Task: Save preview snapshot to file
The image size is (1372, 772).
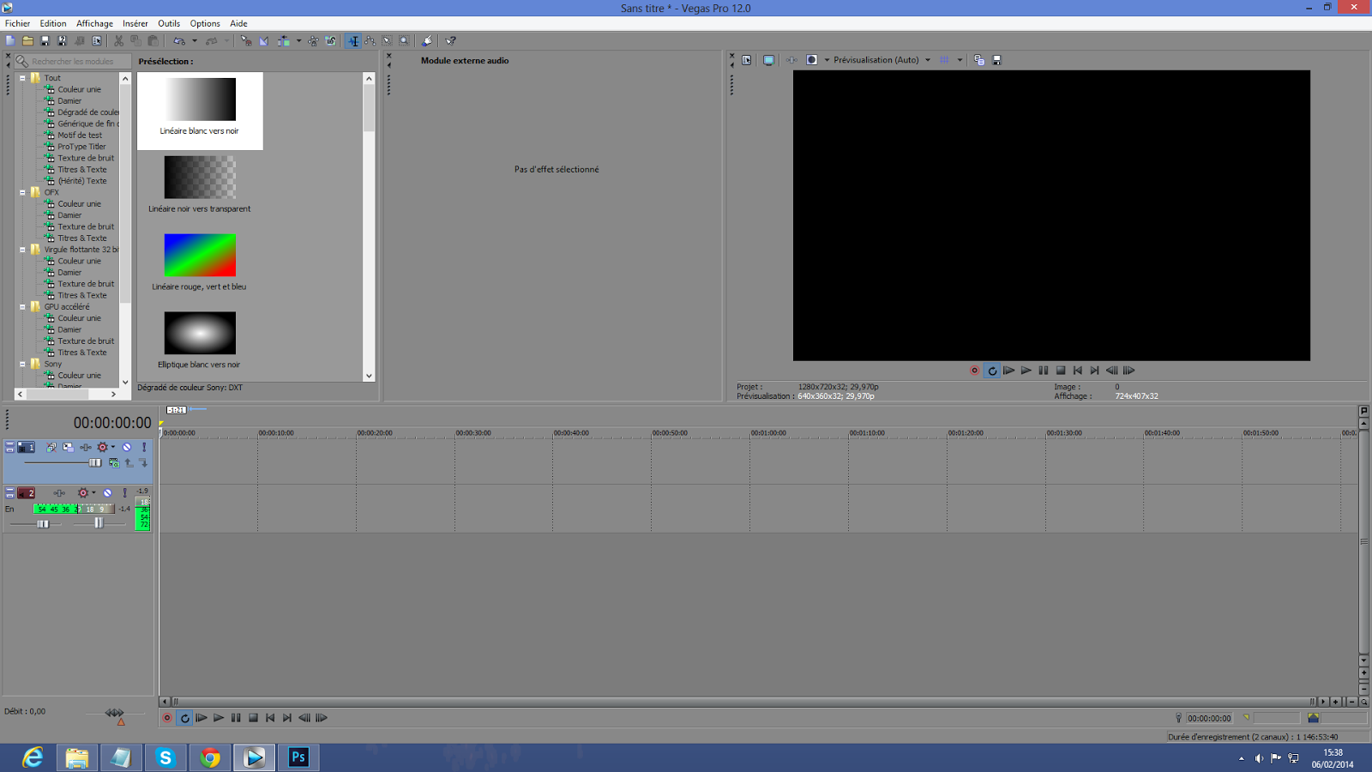Action: click(x=996, y=60)
